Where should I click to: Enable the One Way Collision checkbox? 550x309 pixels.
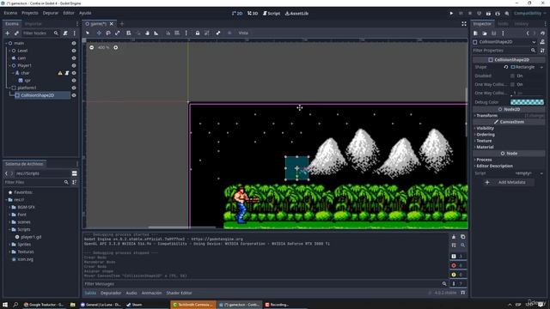[512, 84]
